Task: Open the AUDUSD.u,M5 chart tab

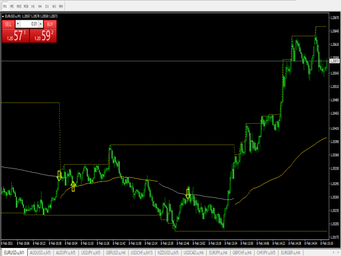Action: pos(40,252)
